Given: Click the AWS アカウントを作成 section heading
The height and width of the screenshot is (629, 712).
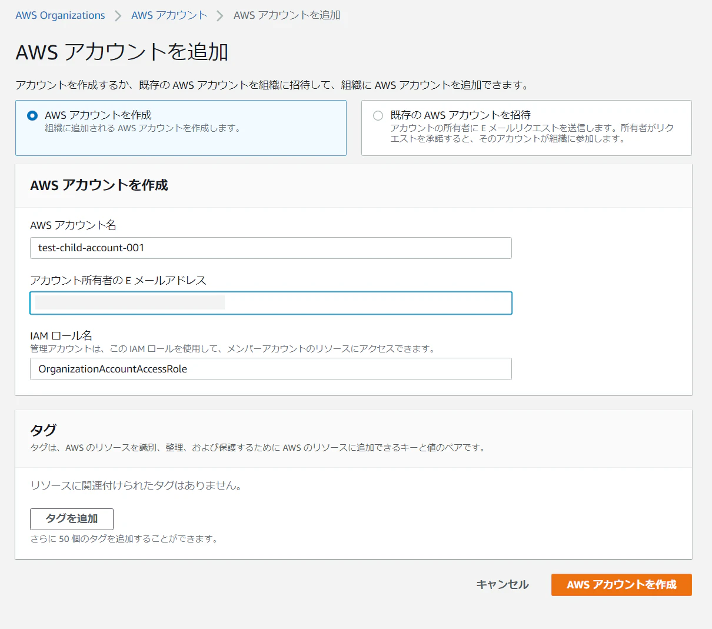Looking at the screenshot, I should (99, 185).
